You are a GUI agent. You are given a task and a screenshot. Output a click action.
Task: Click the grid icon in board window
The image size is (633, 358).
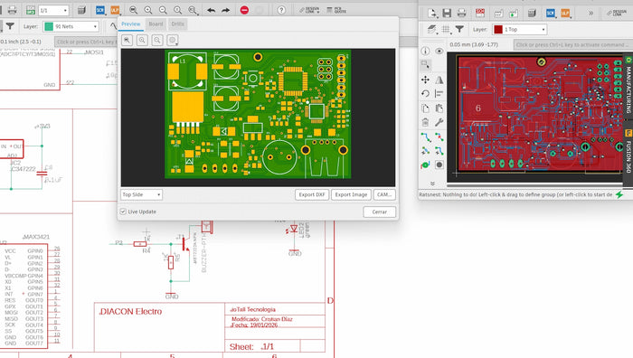(446, 29)
